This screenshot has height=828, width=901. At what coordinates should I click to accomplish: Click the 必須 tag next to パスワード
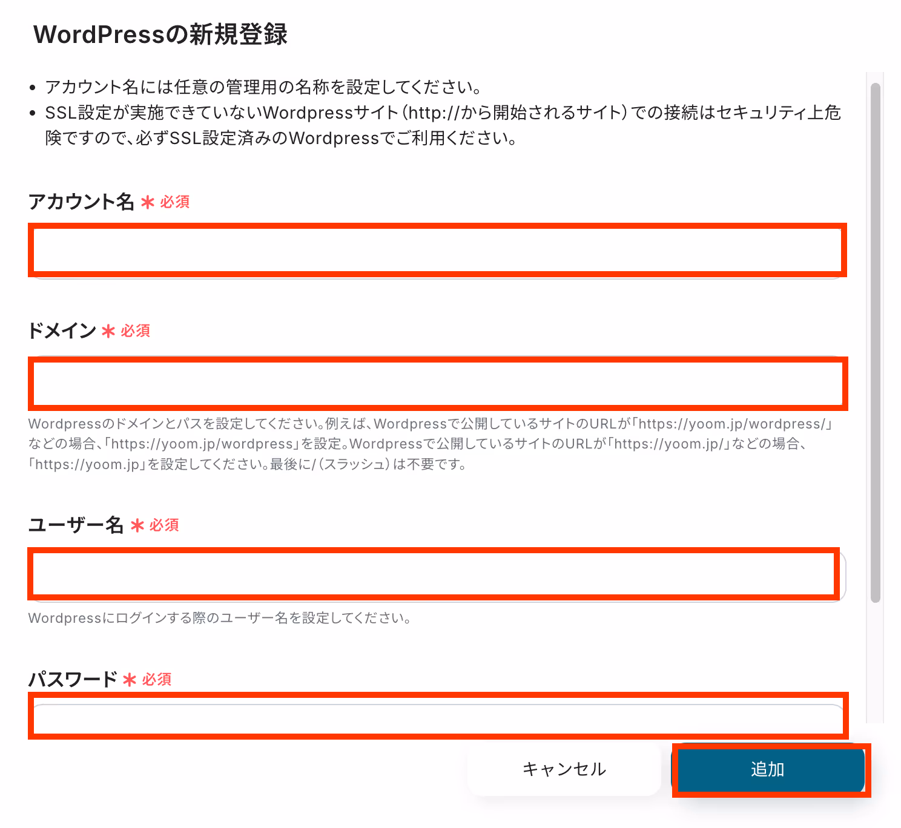(x=157, y=679)
